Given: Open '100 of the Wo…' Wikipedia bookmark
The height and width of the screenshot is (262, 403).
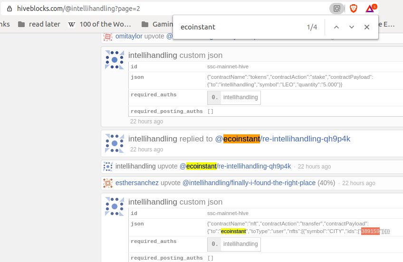Looking at the screenshot, I should [100, 24].
